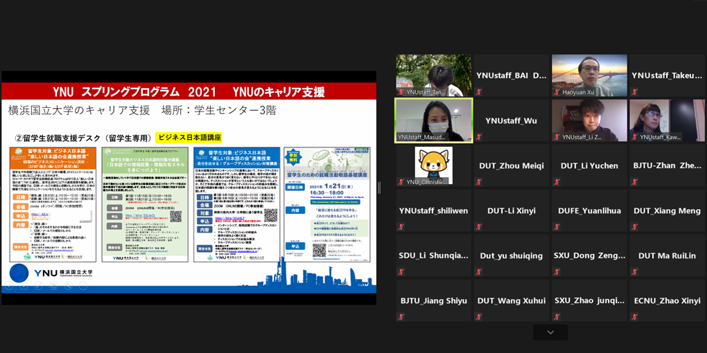Click the orange-header business Japanese poster thumbnail
This screenshot has width=707, height=353.
[x=53, y=204]
